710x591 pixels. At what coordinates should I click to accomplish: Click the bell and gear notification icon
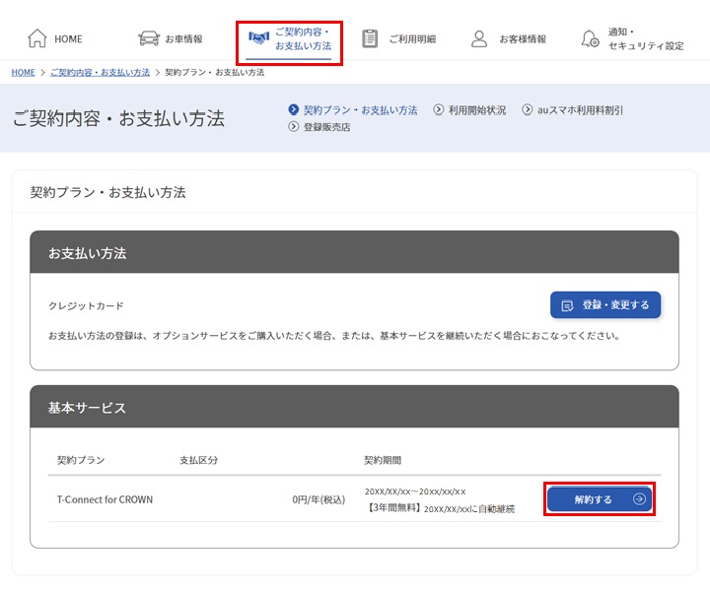pyautogui.click(x=591, y=38)
